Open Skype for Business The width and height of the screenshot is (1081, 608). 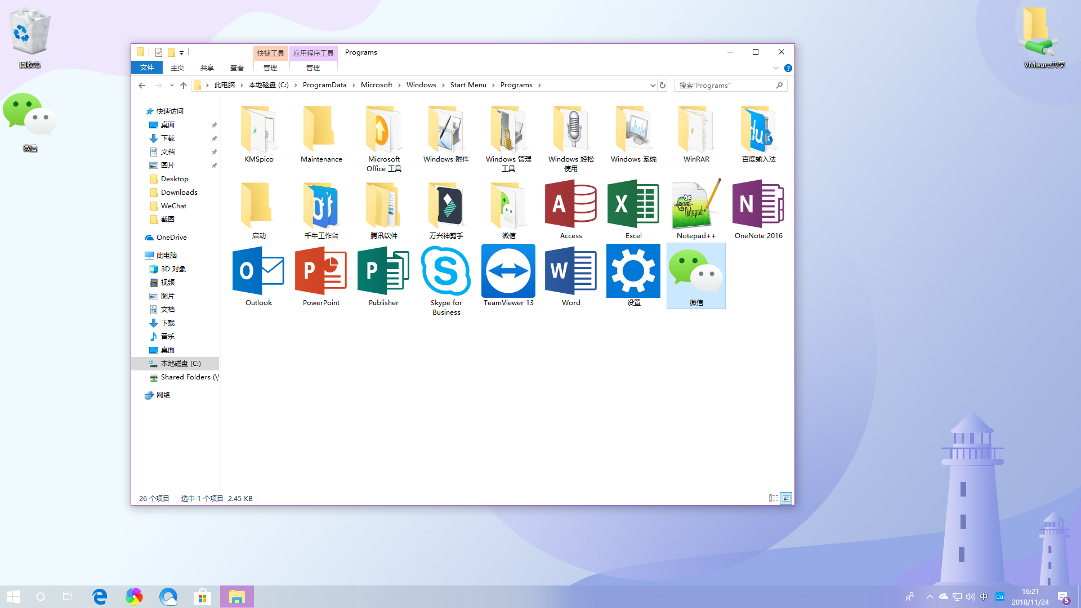click(445, 271)
